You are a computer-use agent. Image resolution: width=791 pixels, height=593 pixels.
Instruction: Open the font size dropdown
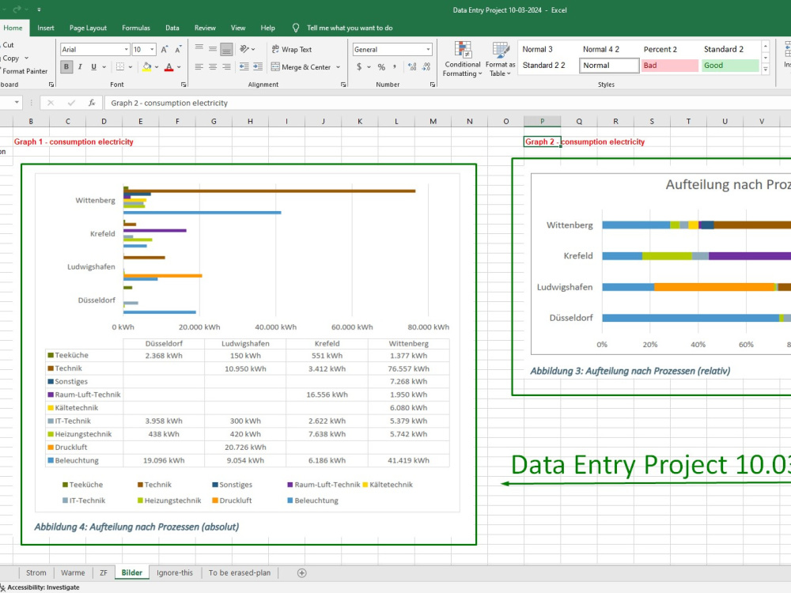pyautogui.click(x=152, y=49)
